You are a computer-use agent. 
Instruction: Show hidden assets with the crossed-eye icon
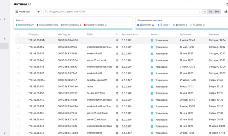click(211, 12)
